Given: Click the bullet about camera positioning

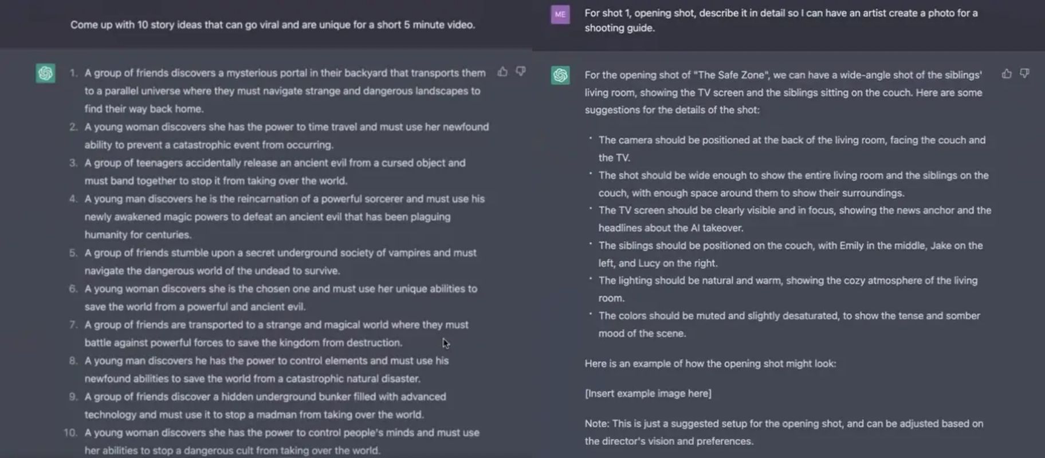Looking at the screenshot, I should click(792, 148).
